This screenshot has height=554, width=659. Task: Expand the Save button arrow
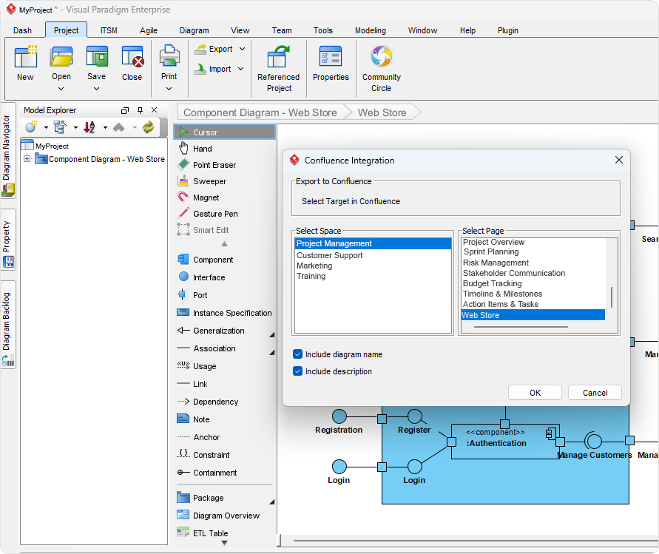[97, 89]
